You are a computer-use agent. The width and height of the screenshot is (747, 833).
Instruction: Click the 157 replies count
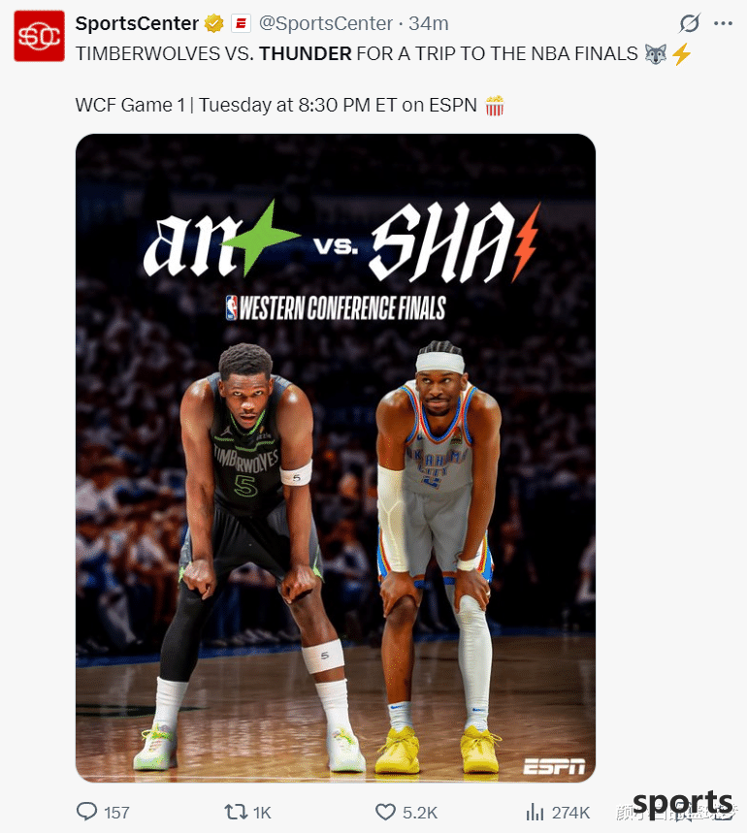(x=116, y=813)
